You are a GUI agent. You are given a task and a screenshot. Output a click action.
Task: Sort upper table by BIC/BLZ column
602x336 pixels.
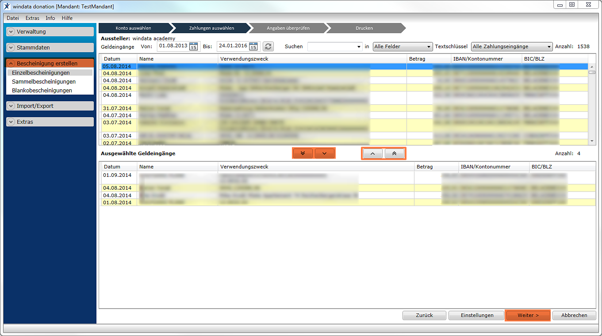point(555,59)
